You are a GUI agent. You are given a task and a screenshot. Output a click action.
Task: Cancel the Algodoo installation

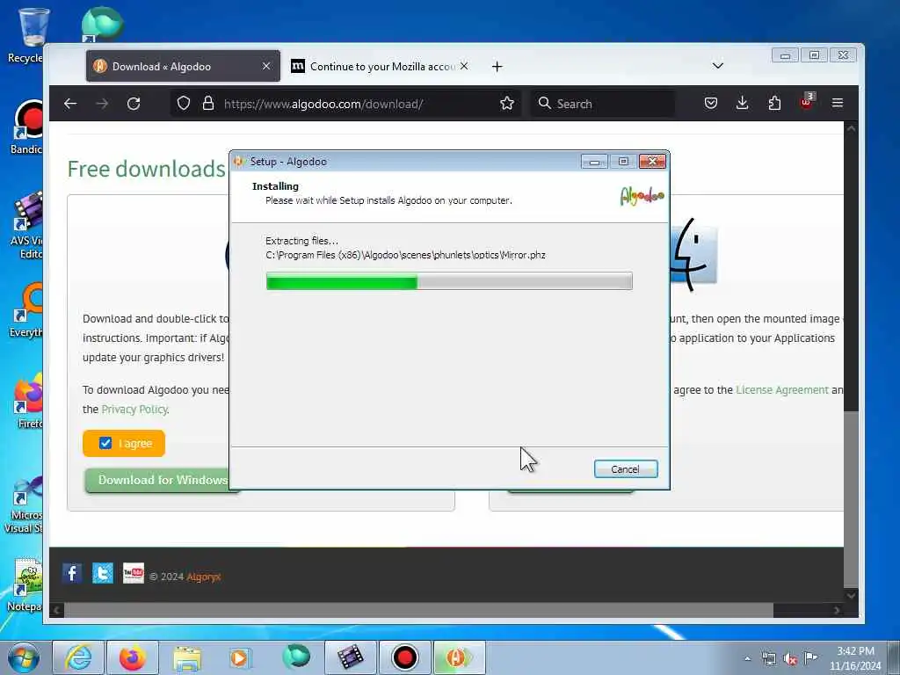626,469
